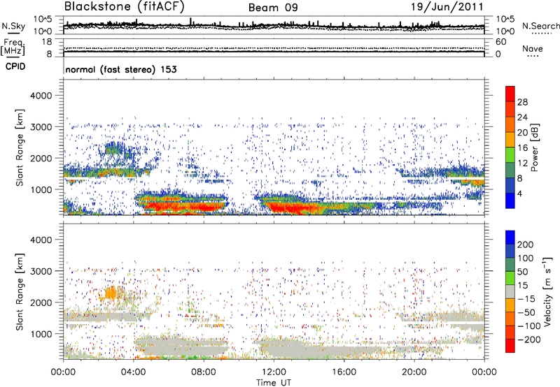
Task: Click the 'Power [dB]' colorbar title
Action: 535,147
